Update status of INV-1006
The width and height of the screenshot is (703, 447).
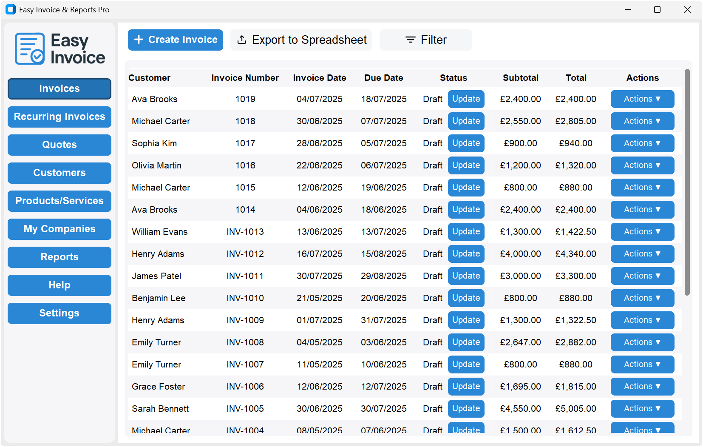(466, 387)
